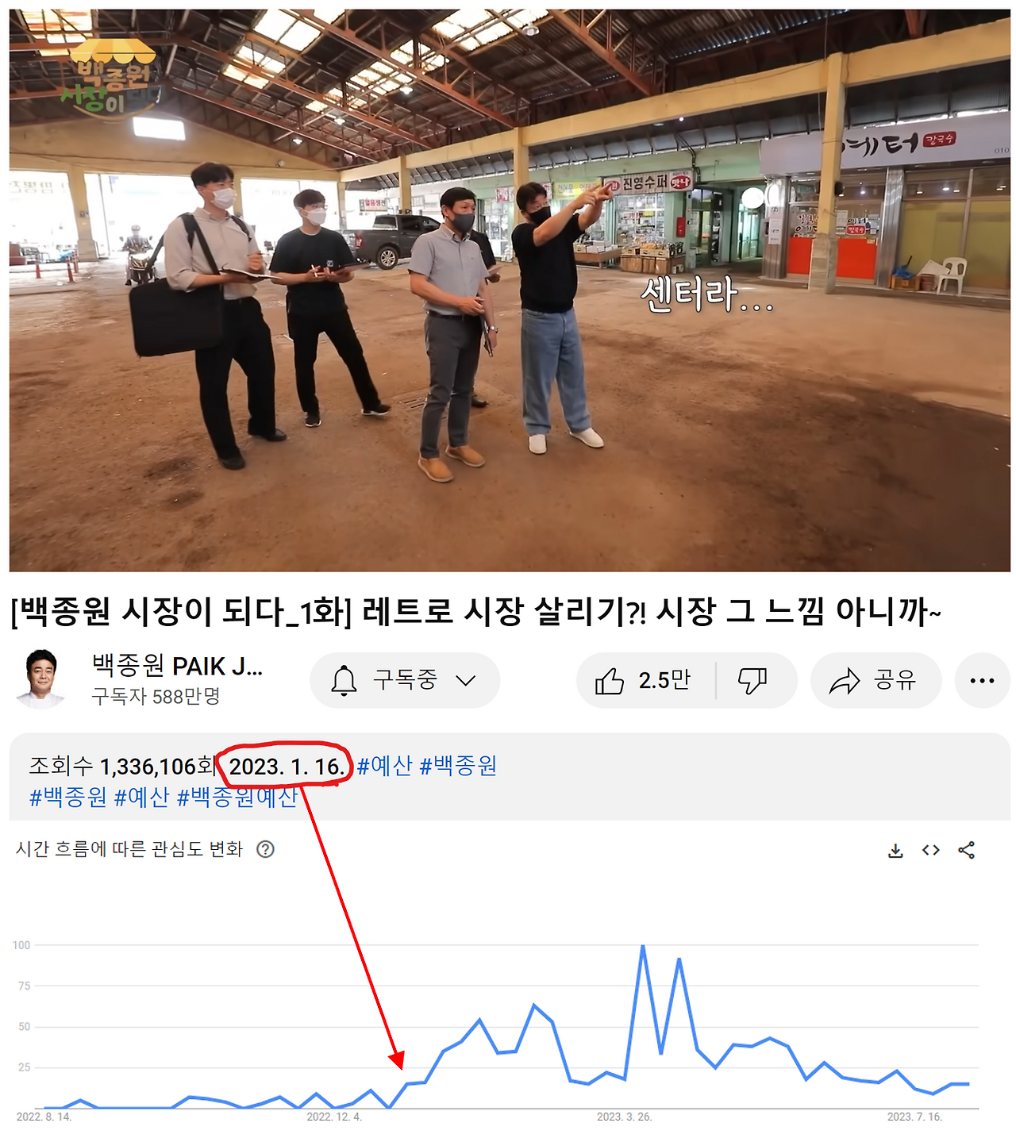Click the thumbs-up like button
This screenshot has width=1016, height=1138.
pos(644,681)
